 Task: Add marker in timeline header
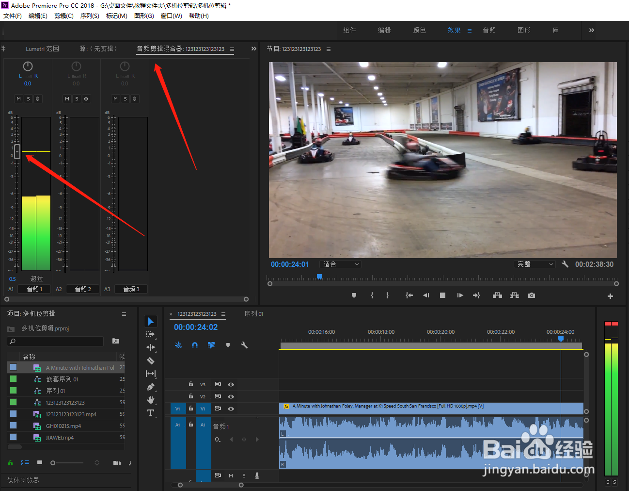(228, 345)
